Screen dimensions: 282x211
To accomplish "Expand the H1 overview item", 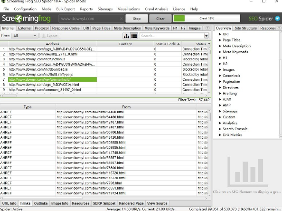I will [x=220, y=58].
